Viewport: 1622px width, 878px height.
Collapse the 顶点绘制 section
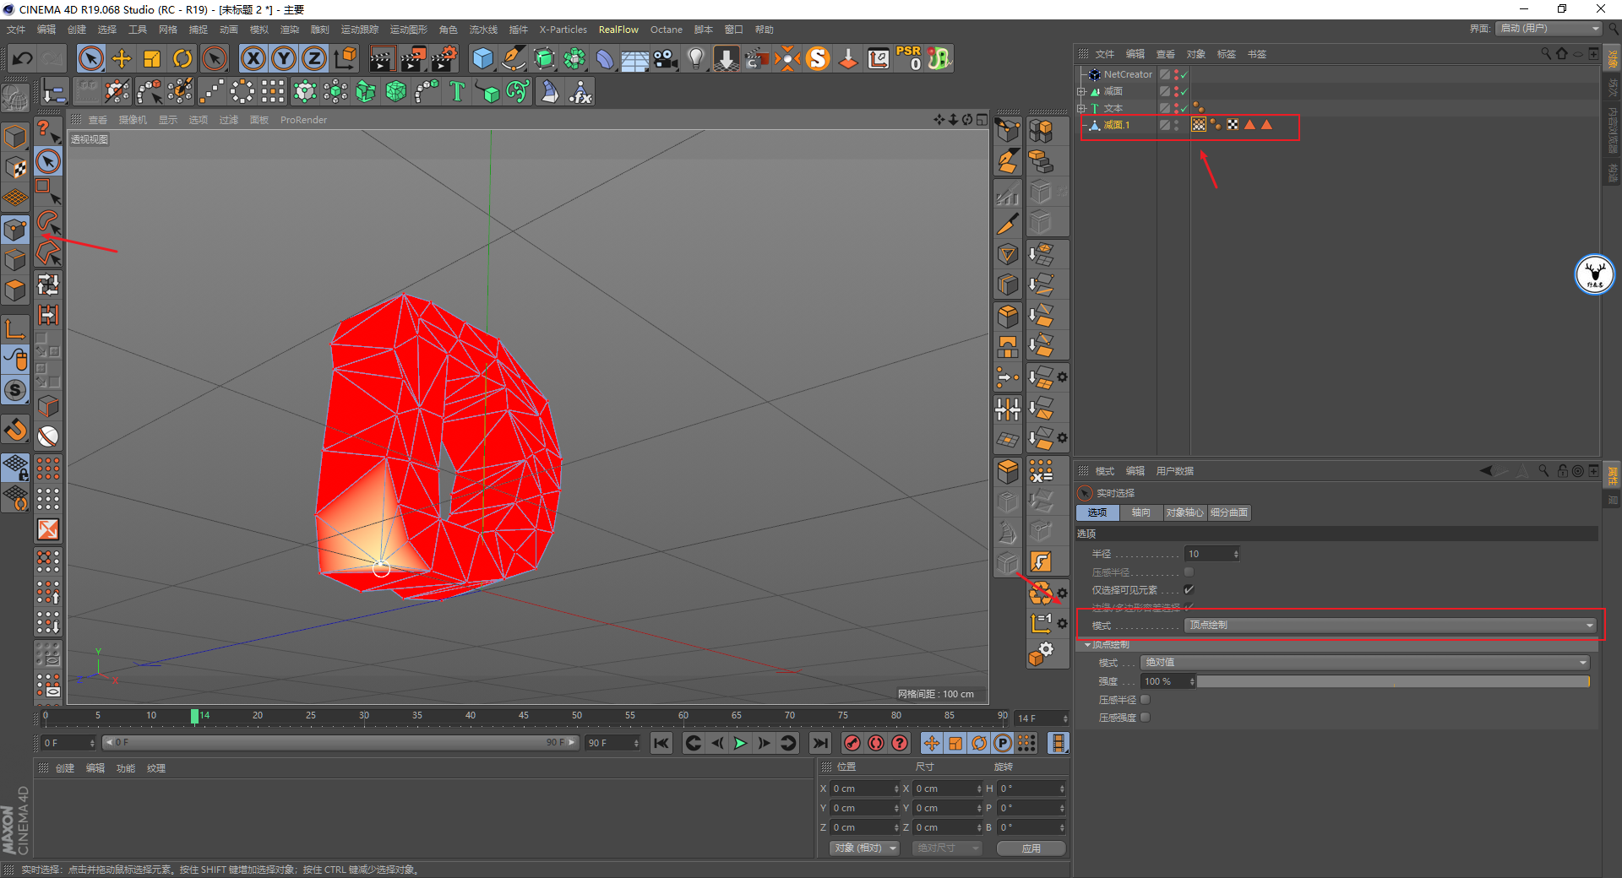1087,644
